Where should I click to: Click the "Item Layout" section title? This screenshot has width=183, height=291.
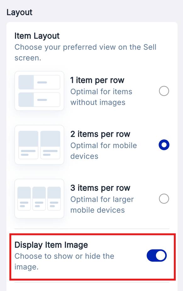[37, 36]
